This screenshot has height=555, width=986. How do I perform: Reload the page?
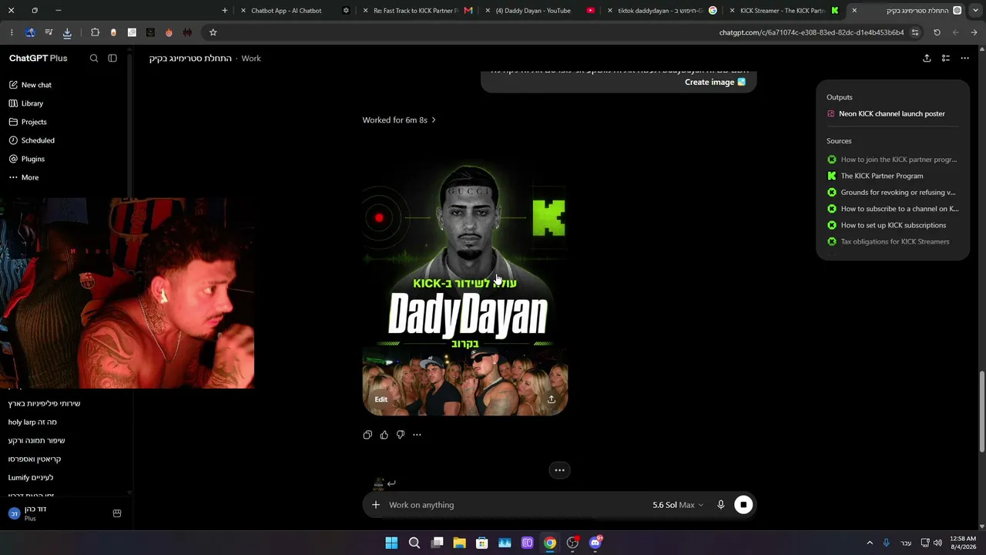click(x=937, y=32)
